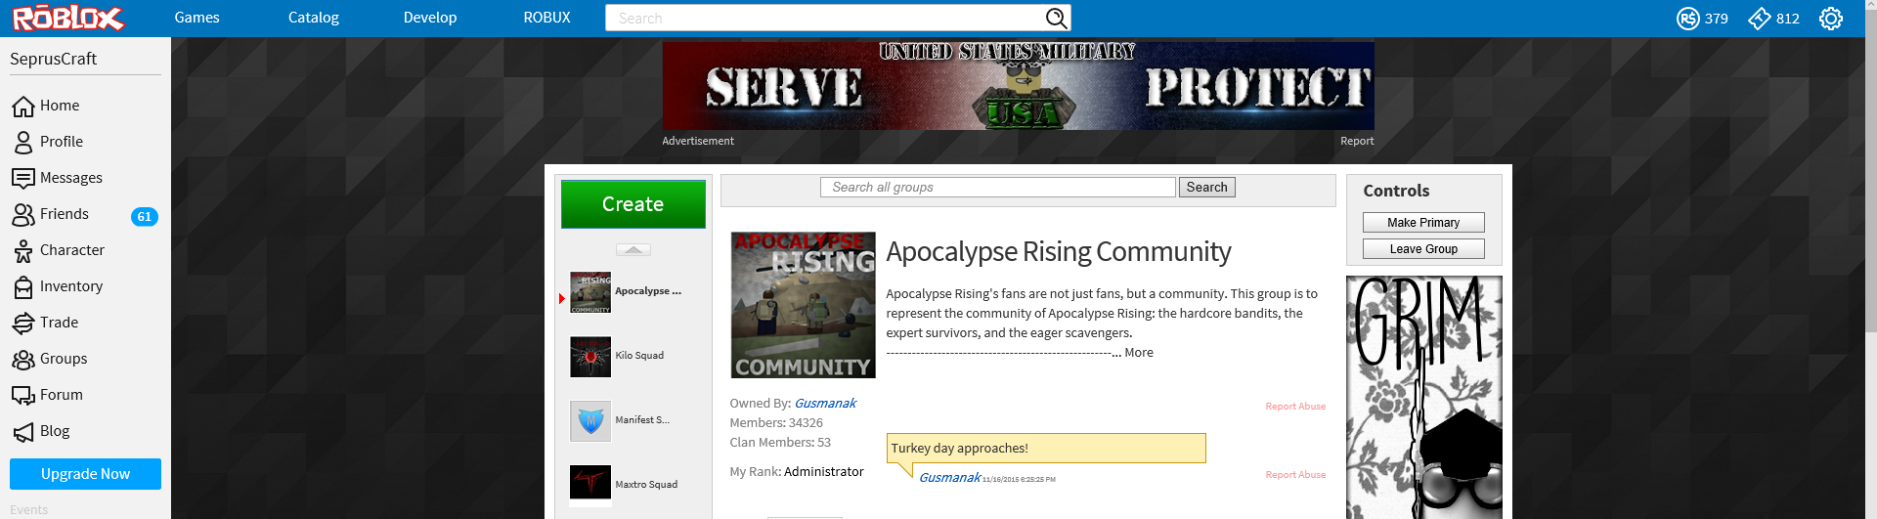Open Events in the sidebar
This screenshot has width=1877, height=519.
(x=29, y=510)
